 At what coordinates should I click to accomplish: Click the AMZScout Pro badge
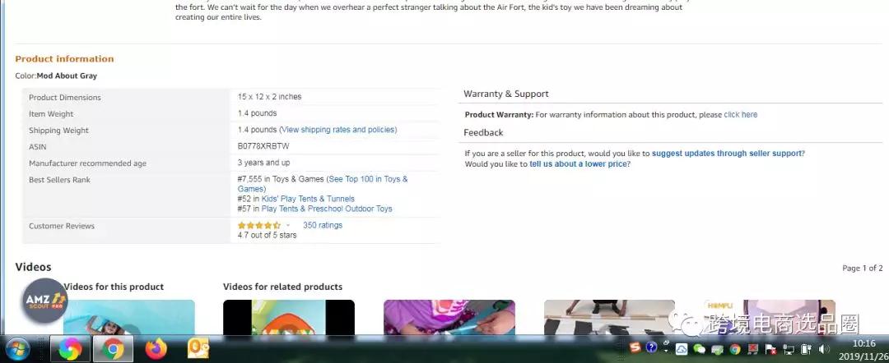(x=44, y=301)
